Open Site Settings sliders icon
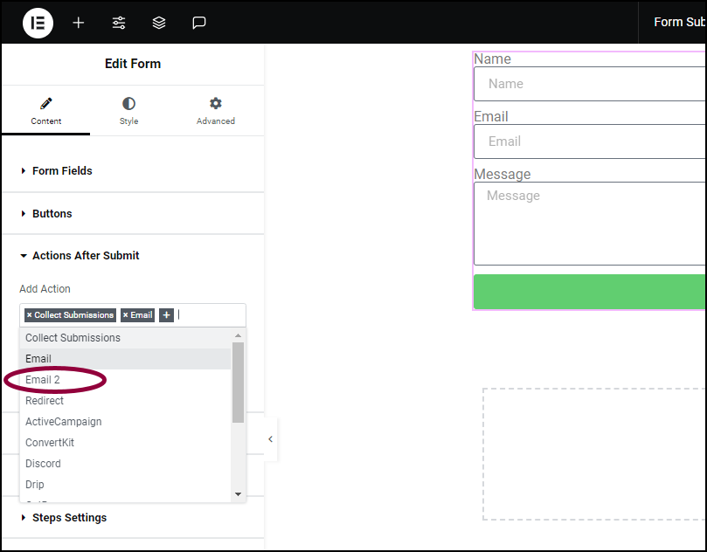This screenshot has height=552, width=707. click(x=119, y=23)
